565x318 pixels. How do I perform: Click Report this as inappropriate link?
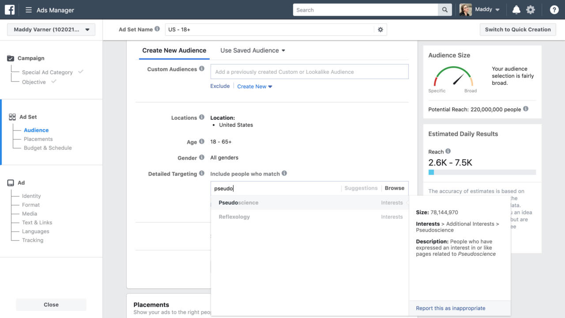pos(451,308)
